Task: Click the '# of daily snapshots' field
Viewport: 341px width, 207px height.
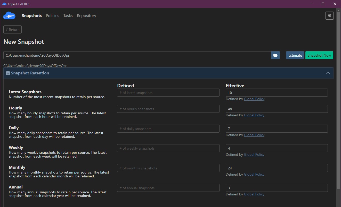Action: coord(168,129)
